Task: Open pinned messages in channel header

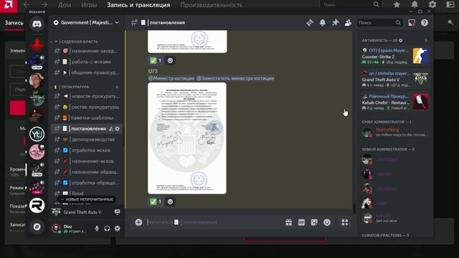Action: (x=335, y=23)
